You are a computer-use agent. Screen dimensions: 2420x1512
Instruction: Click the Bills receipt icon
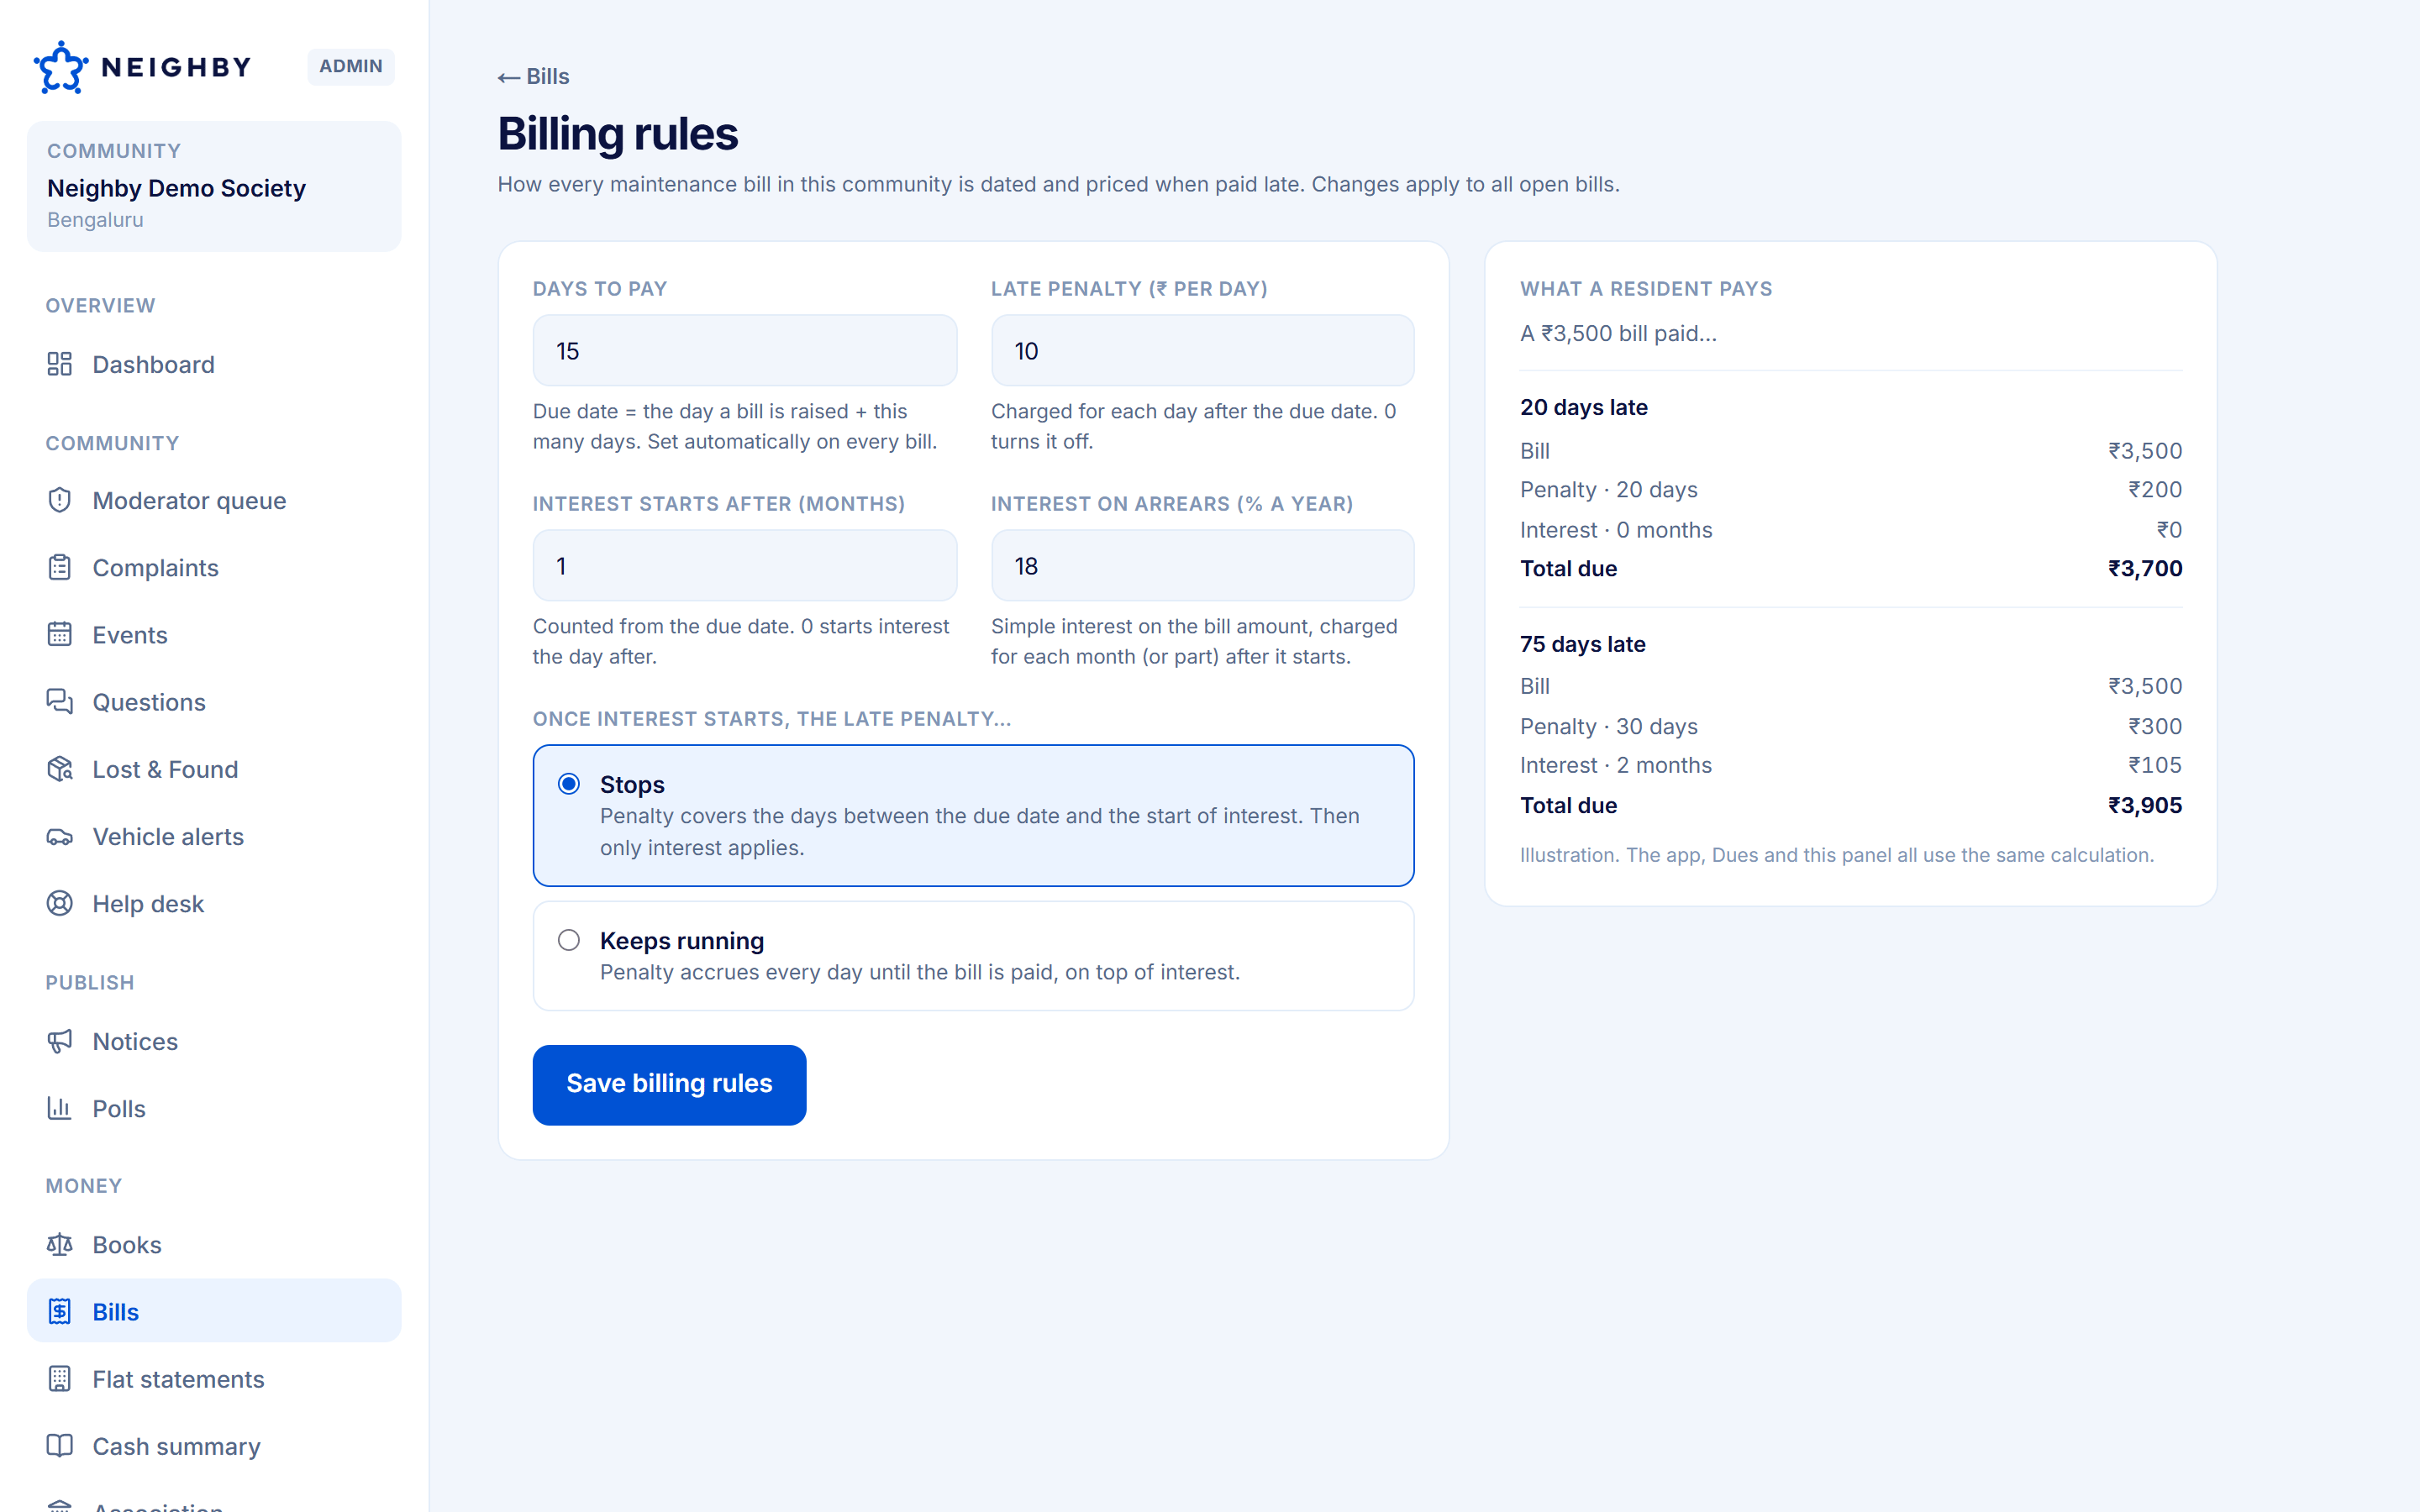click(60, 1311)
